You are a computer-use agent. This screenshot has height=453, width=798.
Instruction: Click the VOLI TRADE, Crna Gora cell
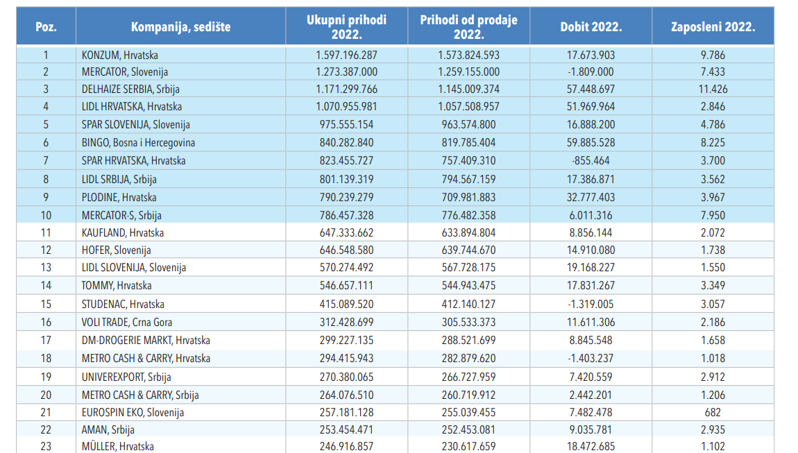(127, 322)
